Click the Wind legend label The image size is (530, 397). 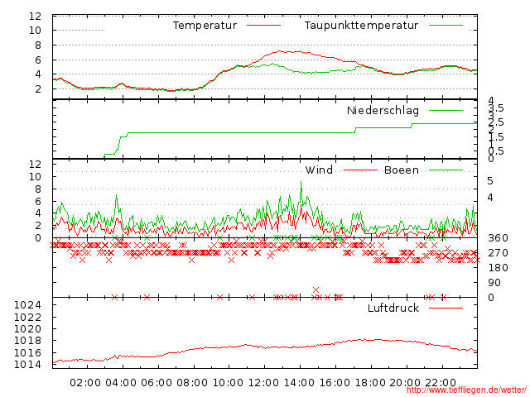[319, 170]
